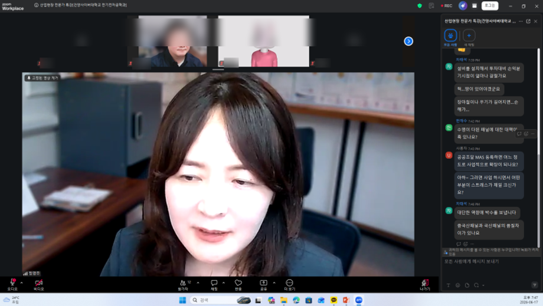Open the weather widget showing 24°C
The image size is (543, 306).
11,300
